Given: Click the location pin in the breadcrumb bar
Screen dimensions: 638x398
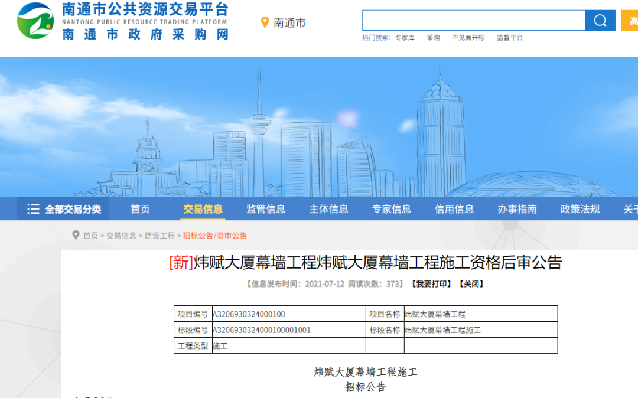Looking at the screenshot, I should coord(75,235).
